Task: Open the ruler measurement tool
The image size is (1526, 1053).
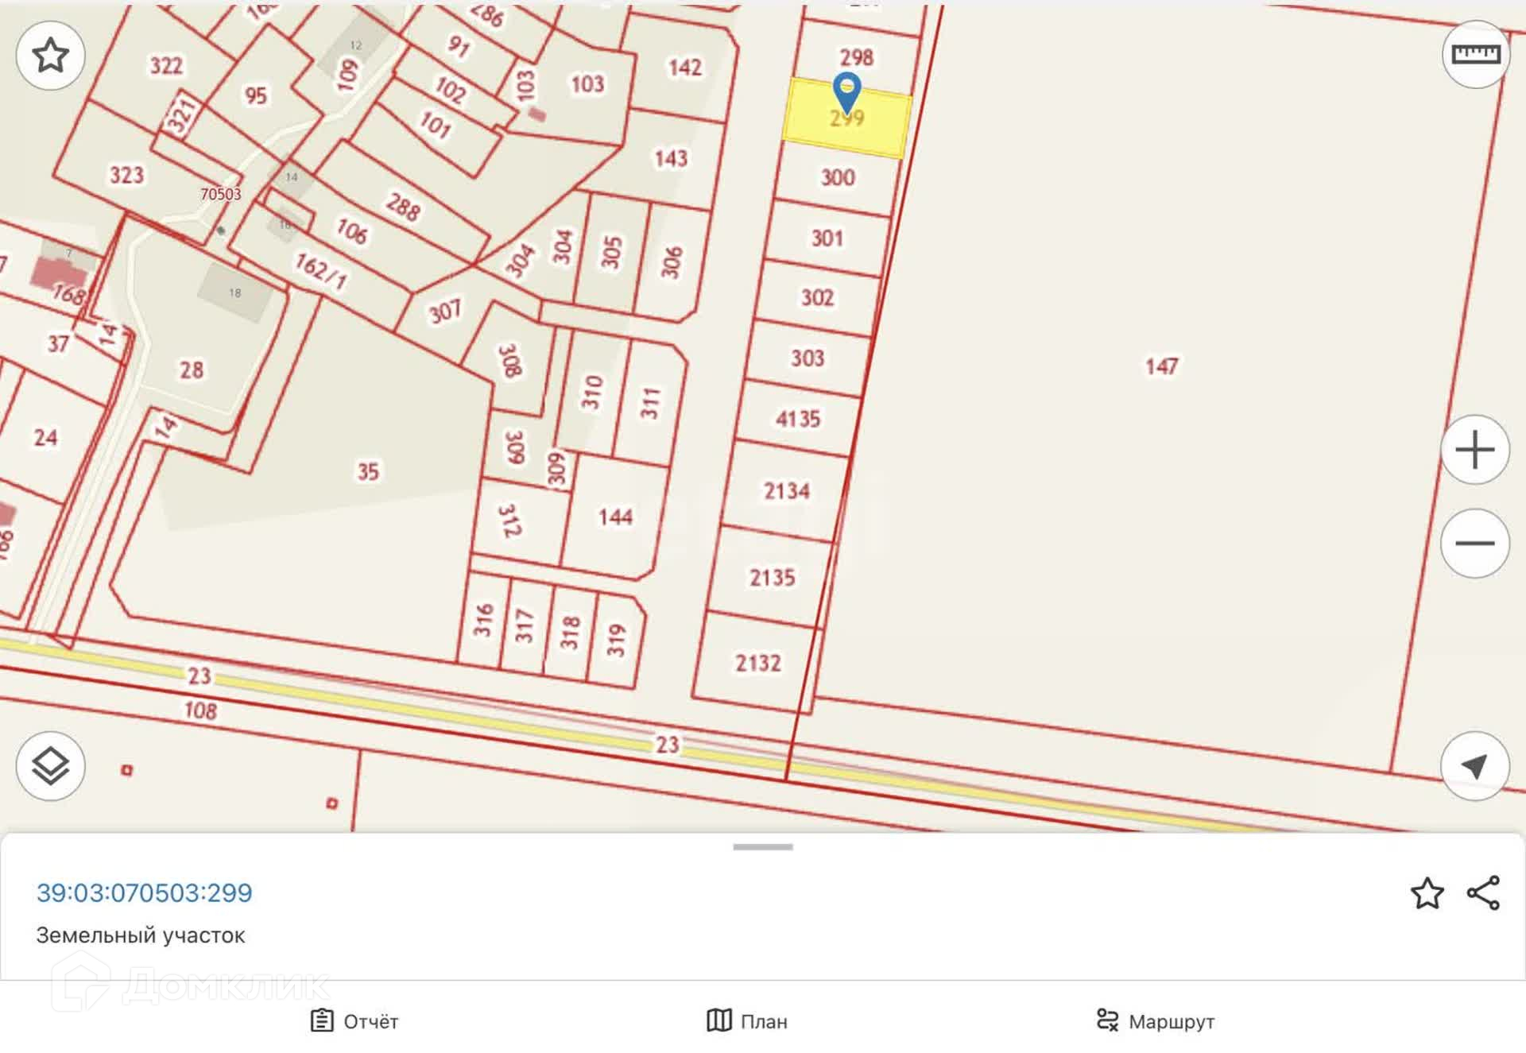Action: [x=1475, y=55]
